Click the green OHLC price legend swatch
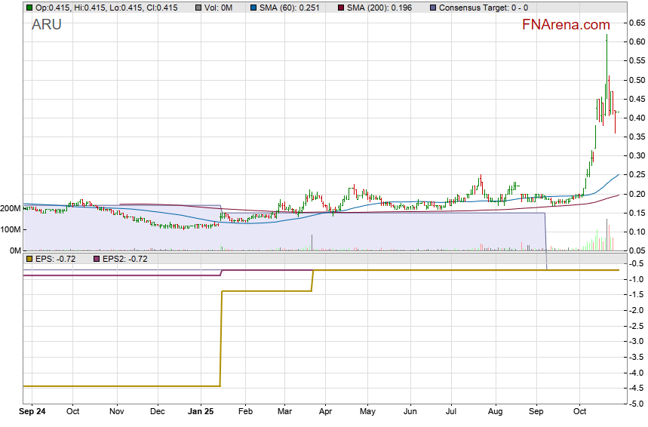Viewport: 648px width, 427px height. click(29, 8)
